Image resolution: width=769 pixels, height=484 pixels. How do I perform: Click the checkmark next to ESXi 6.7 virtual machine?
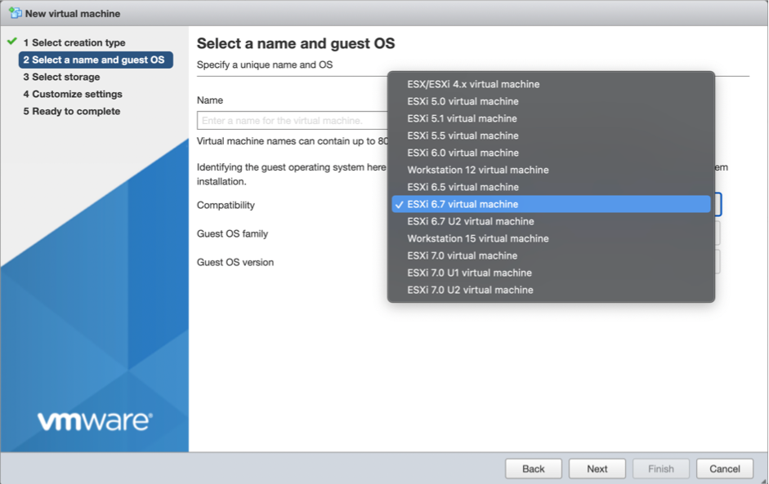click(x=400, y=204)
